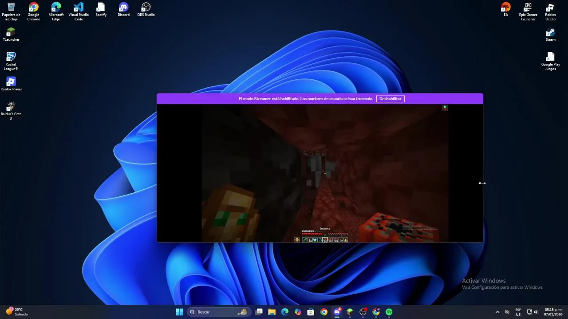This screenshot has width=568, height=319.
Task: Open Google Chrome desktop shortcut
Action: pos(33,12)
